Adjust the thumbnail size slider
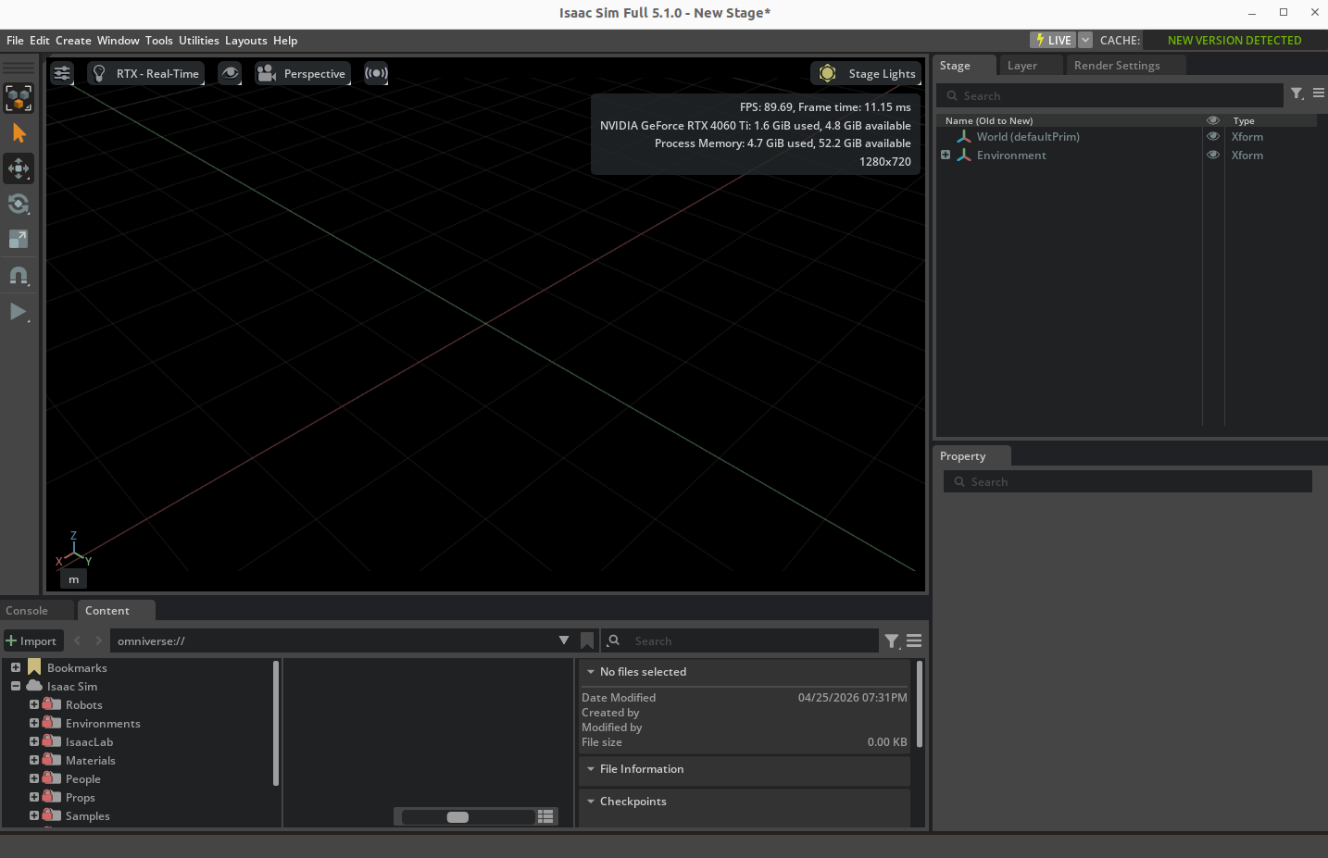The width and height of the screenshot is (1328, 858). (x=468, y=816)
